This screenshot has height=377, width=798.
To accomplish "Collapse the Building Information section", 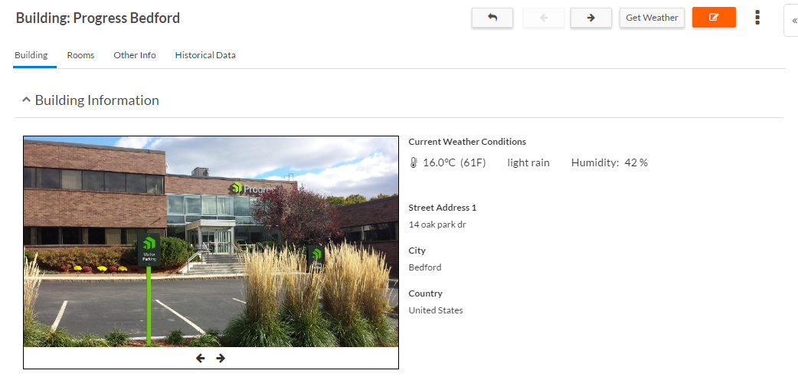I will tap(27, 100).
